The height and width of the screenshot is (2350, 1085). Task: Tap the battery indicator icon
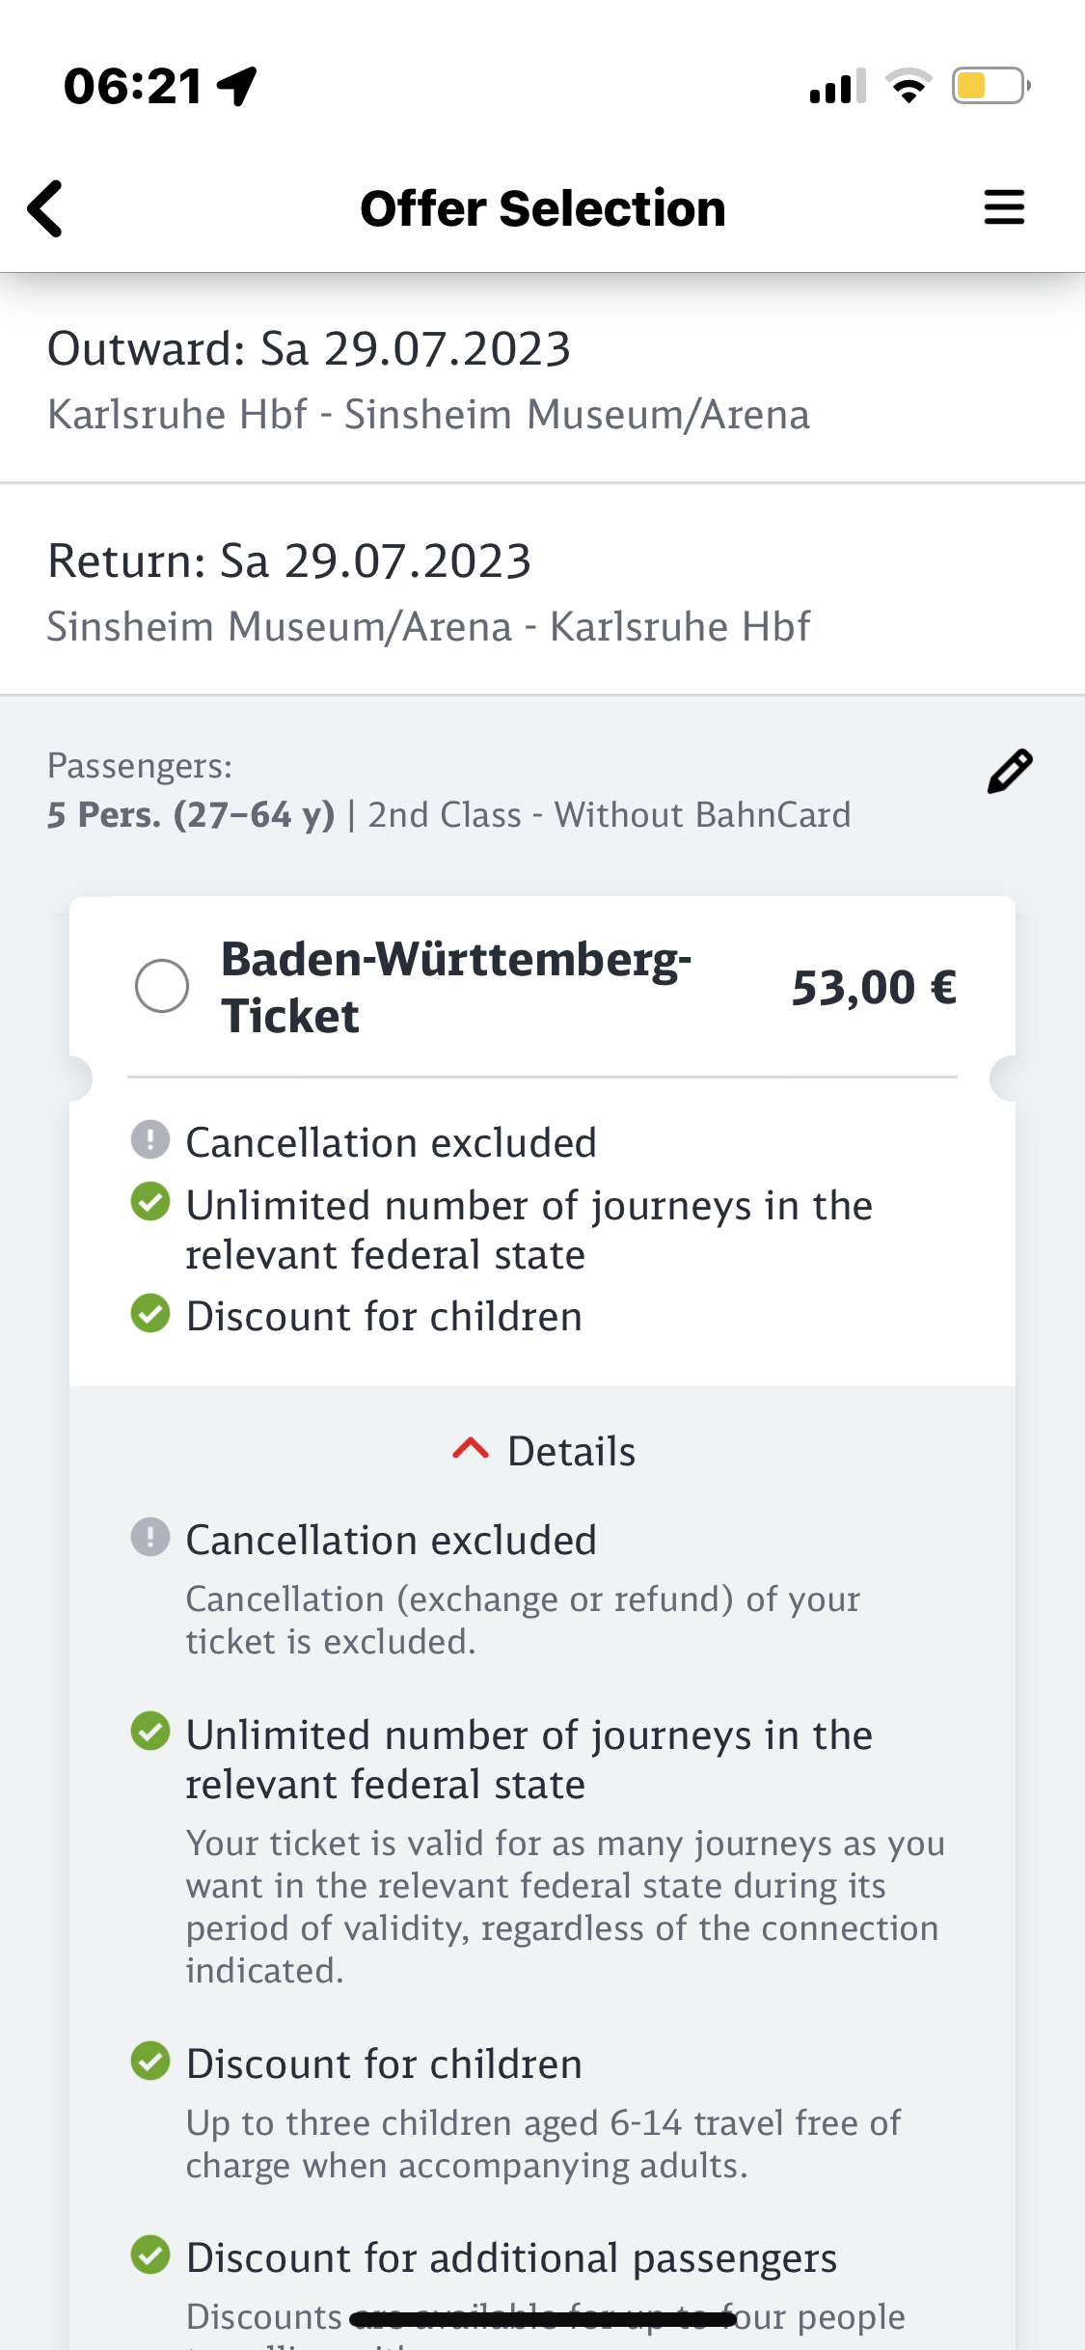(x=990, y=86)
